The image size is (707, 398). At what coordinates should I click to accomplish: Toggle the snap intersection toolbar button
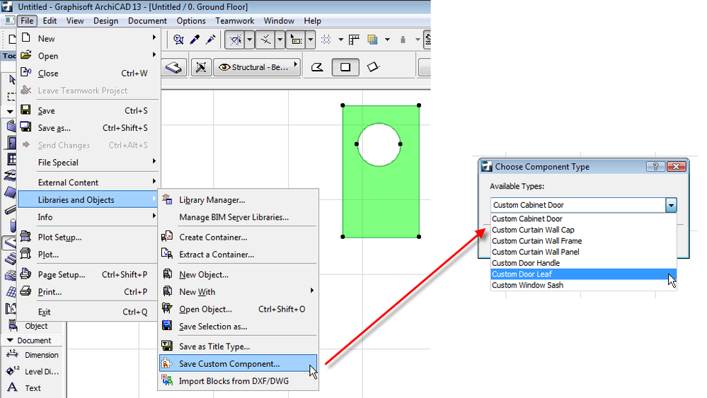[265, 40]
